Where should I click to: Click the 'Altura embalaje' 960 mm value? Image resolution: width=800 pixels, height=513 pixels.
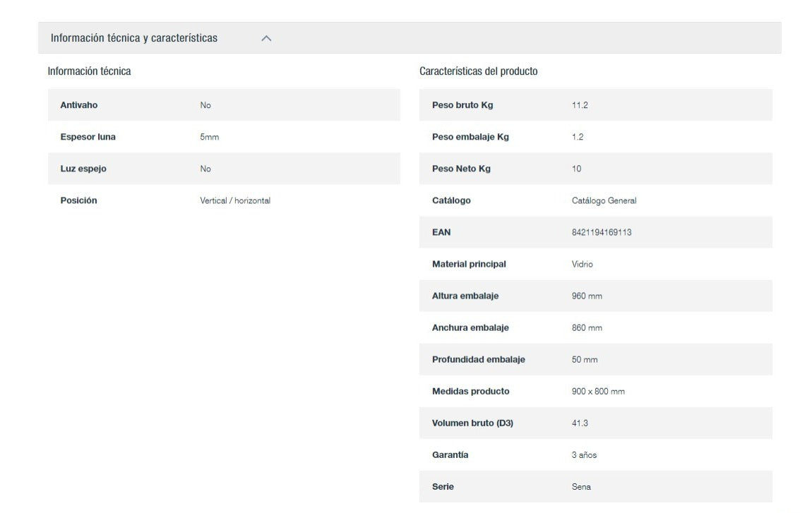(x=587, y=296)
